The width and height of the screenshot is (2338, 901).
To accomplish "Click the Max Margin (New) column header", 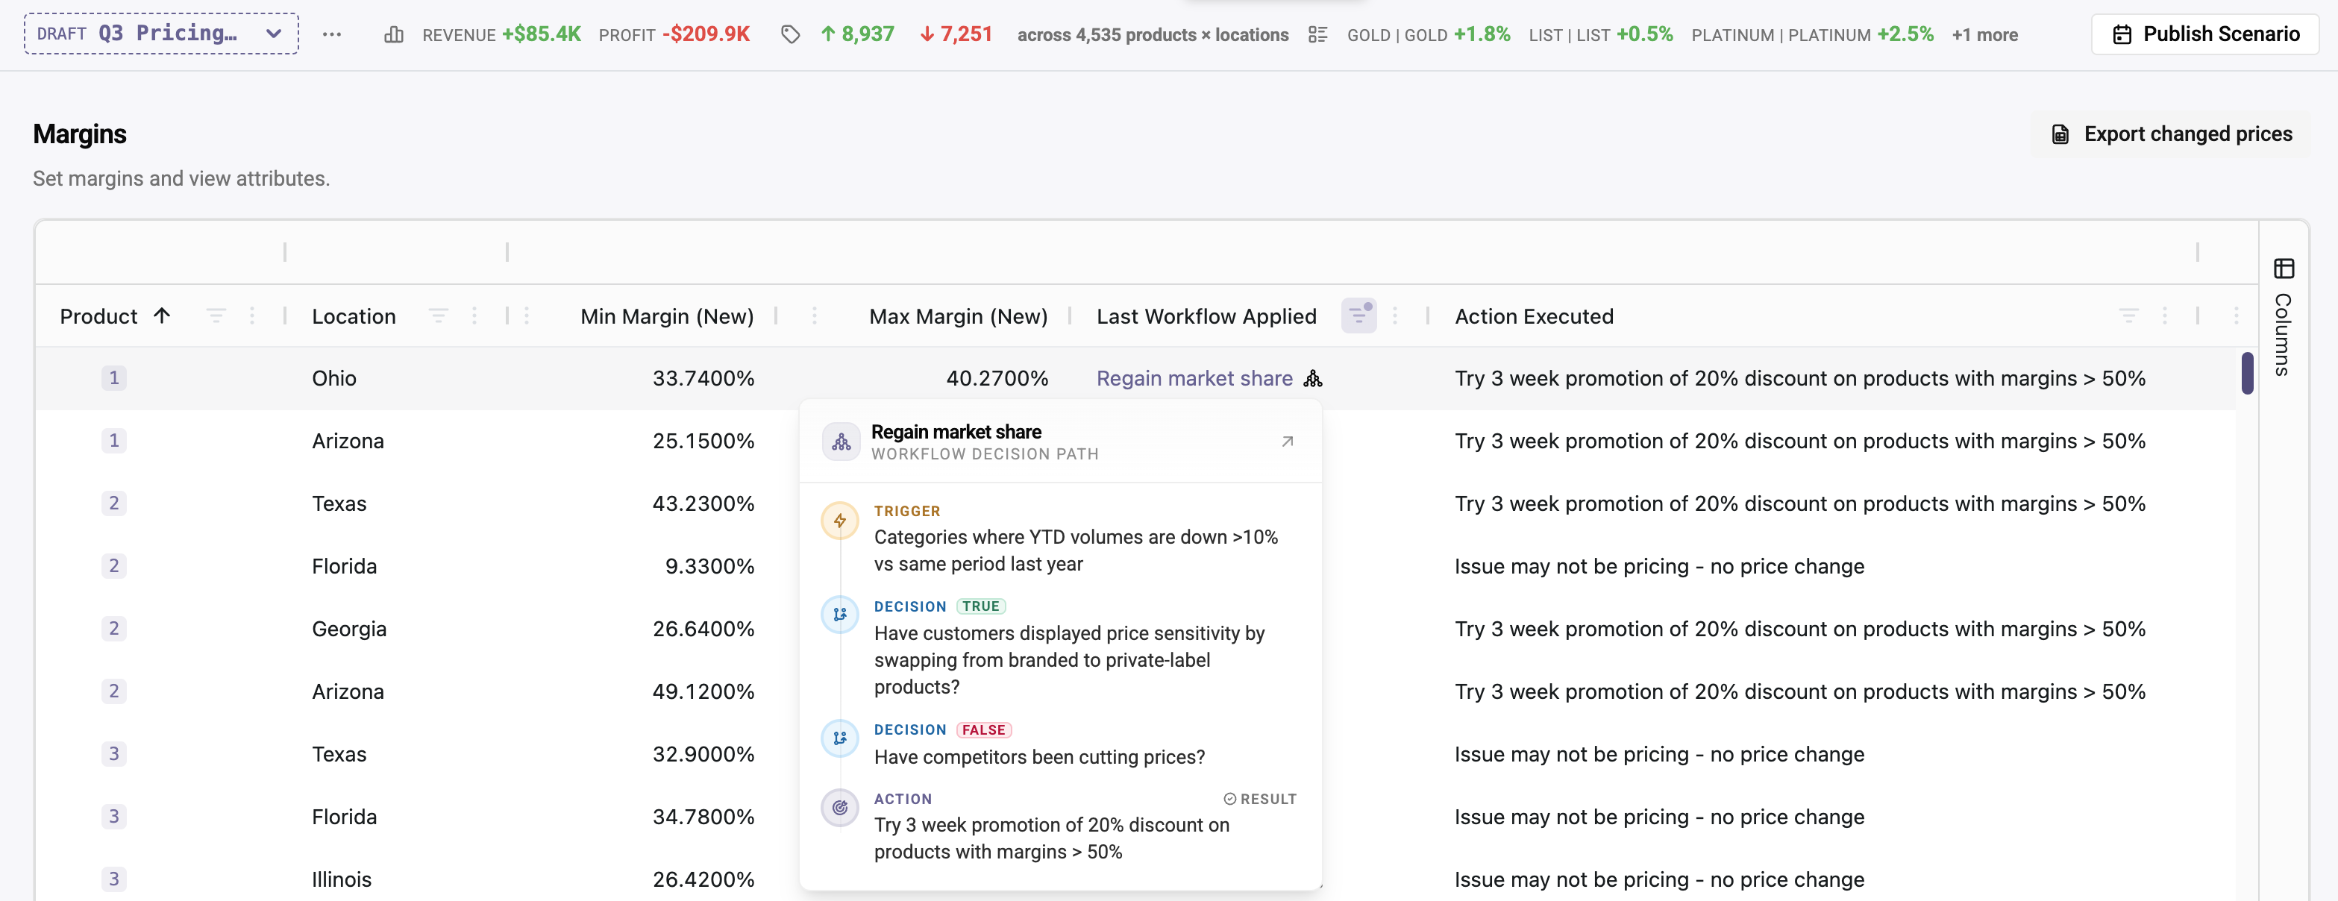I will (959, 315).
